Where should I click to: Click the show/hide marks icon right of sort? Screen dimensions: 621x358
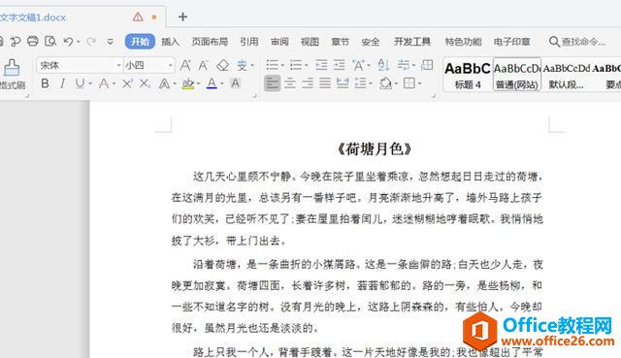tap(404, 65)
